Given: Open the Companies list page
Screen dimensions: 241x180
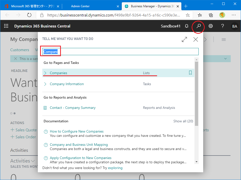Looking at the screenshot, I should [x=58, y=73].
